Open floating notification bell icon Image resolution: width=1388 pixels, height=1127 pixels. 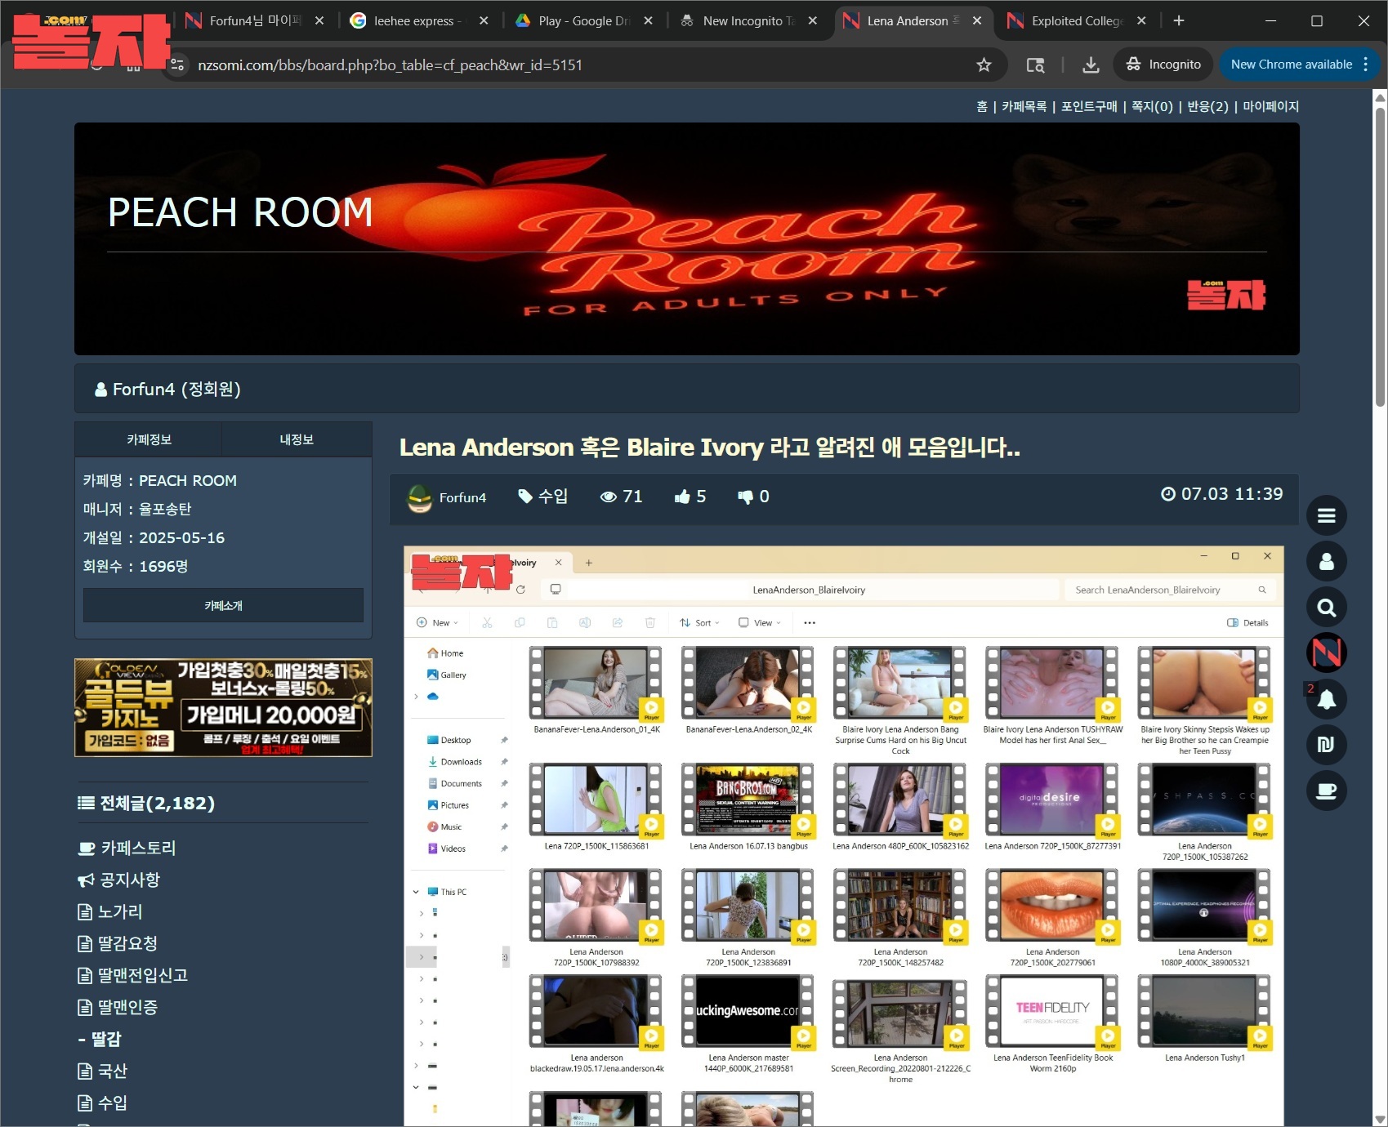pyautogui.click(x=1327, y=699)
